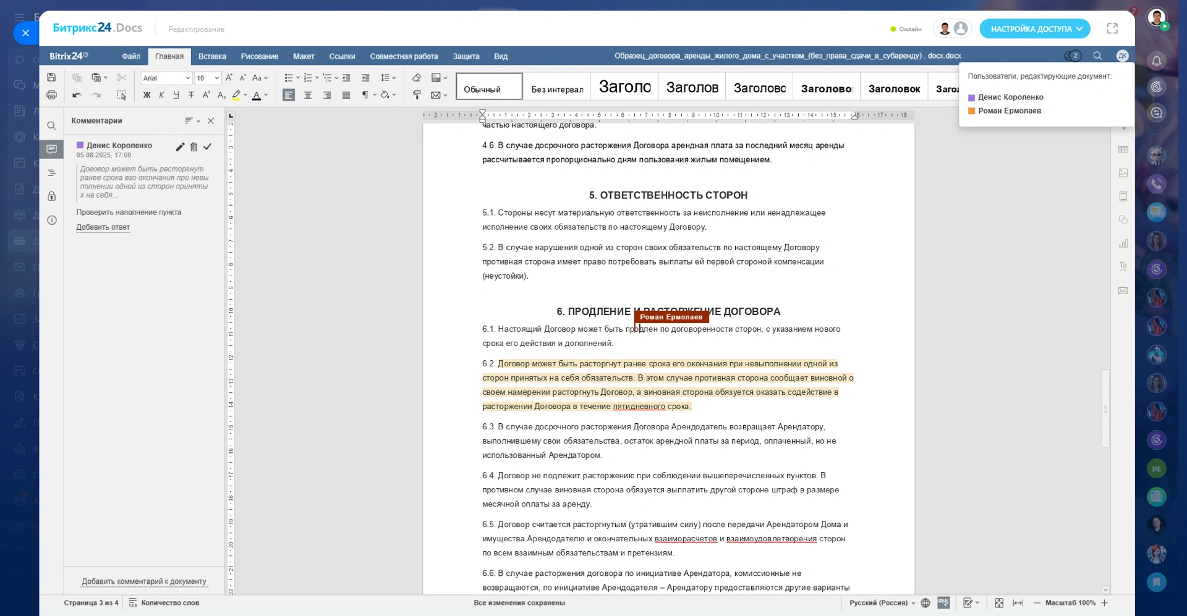Open the Arial font name dropdown
This screenshot has width=1187, height=616.
[x=187, y=78]
